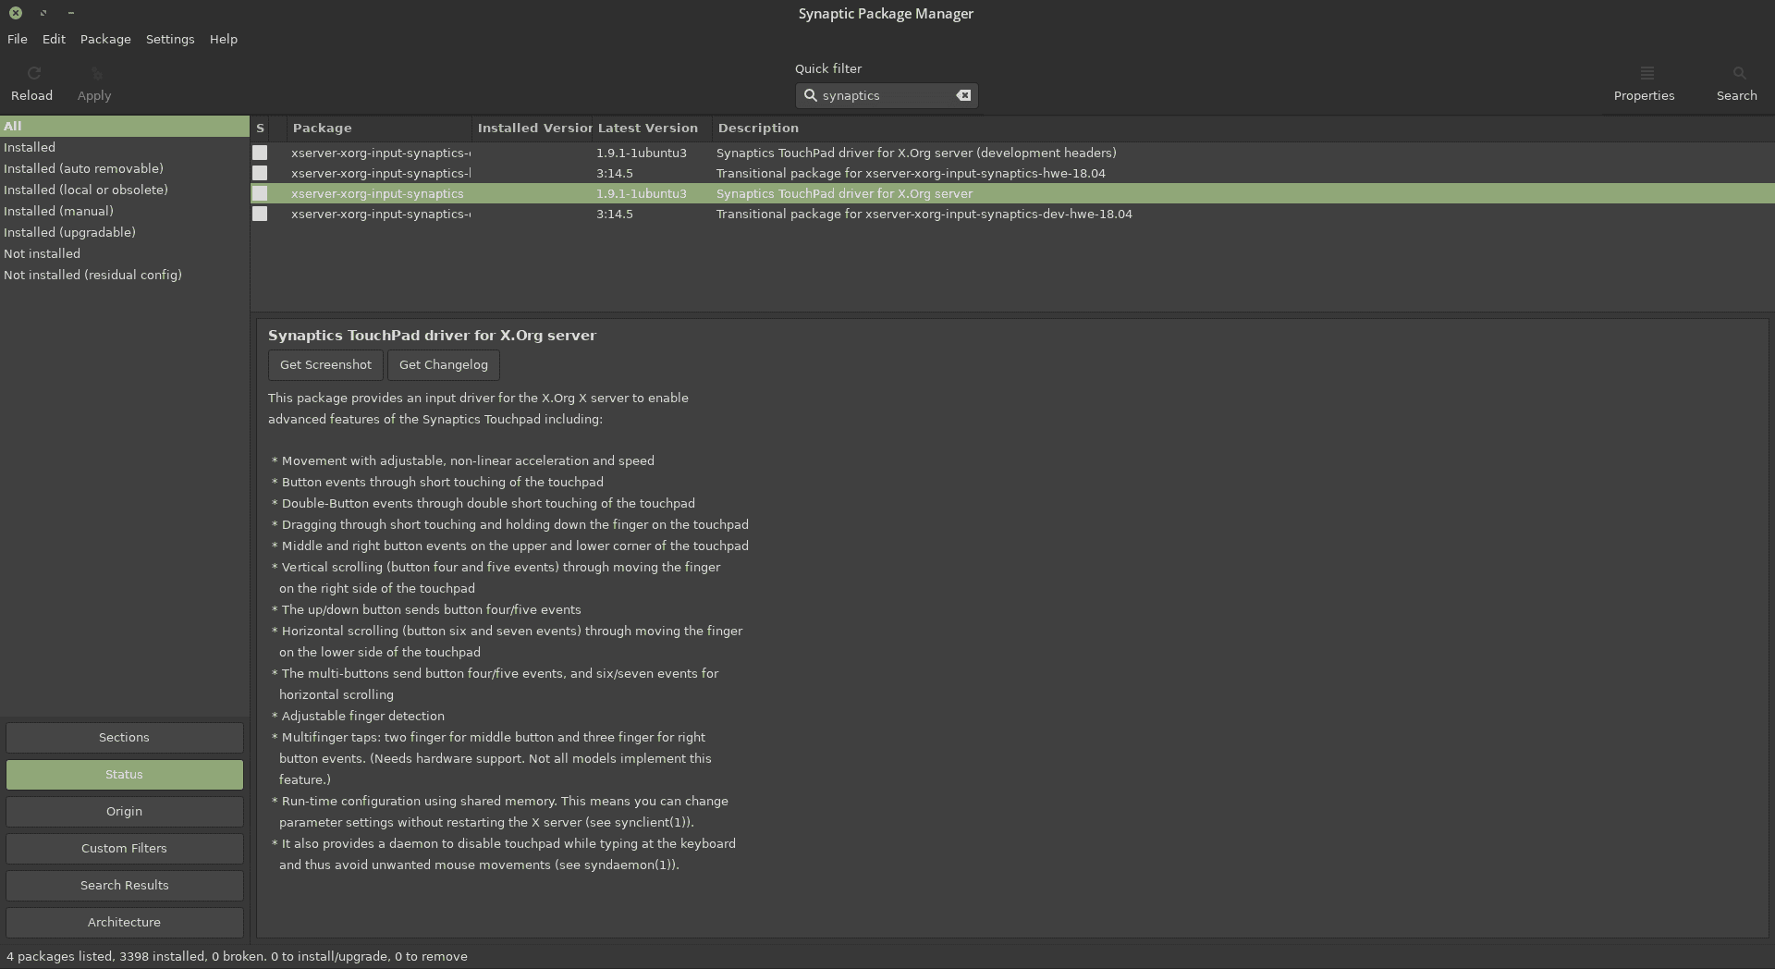Show the Search Results view

125,885
